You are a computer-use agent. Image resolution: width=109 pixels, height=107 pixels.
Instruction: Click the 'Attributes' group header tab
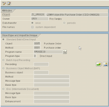coord(7,11)
